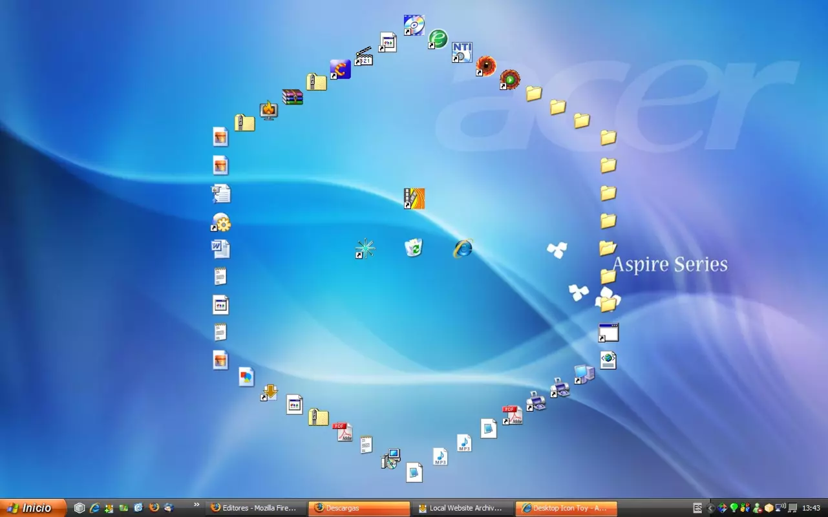Switch to Local Website Archive taskbar button
Viewport: 828px width, 517px height.
coord(463,508)
